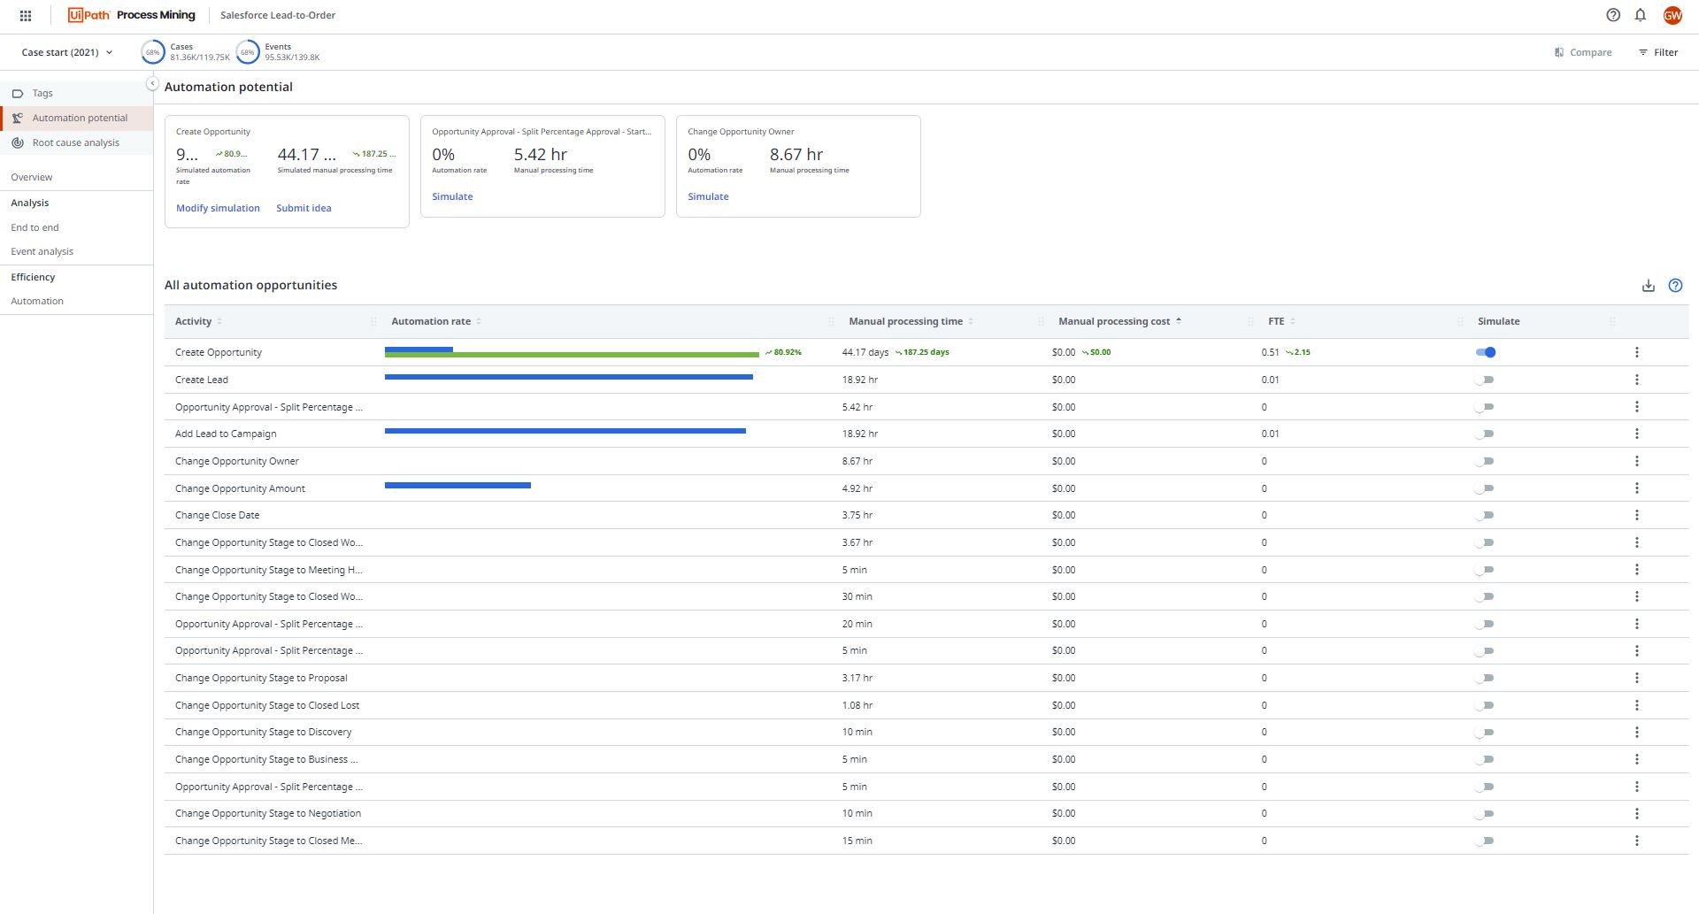Open notifications bell icon
The height and width of the screenshot is (914, 1699).
(x=1641, y=15)
